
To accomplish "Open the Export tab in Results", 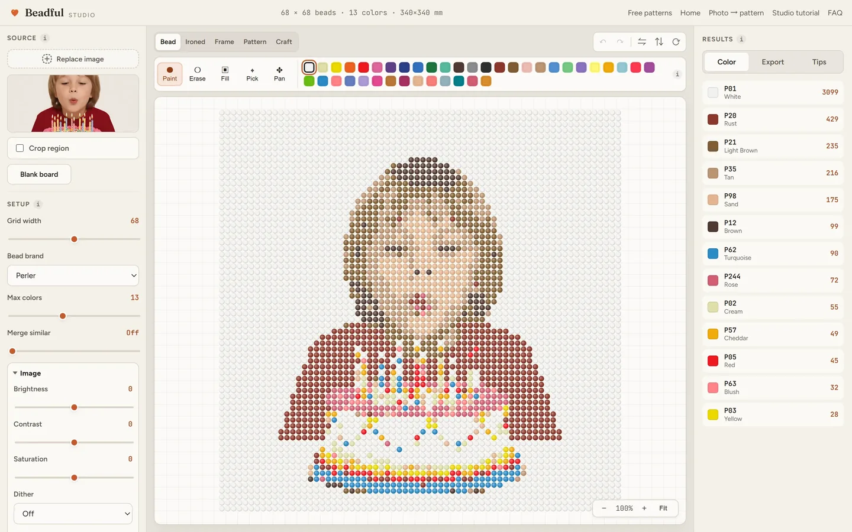I will point(773,62).
